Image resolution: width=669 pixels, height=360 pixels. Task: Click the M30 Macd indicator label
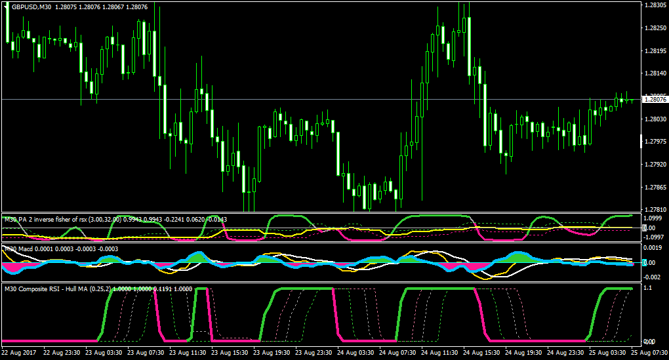click(x=18, y=249)
